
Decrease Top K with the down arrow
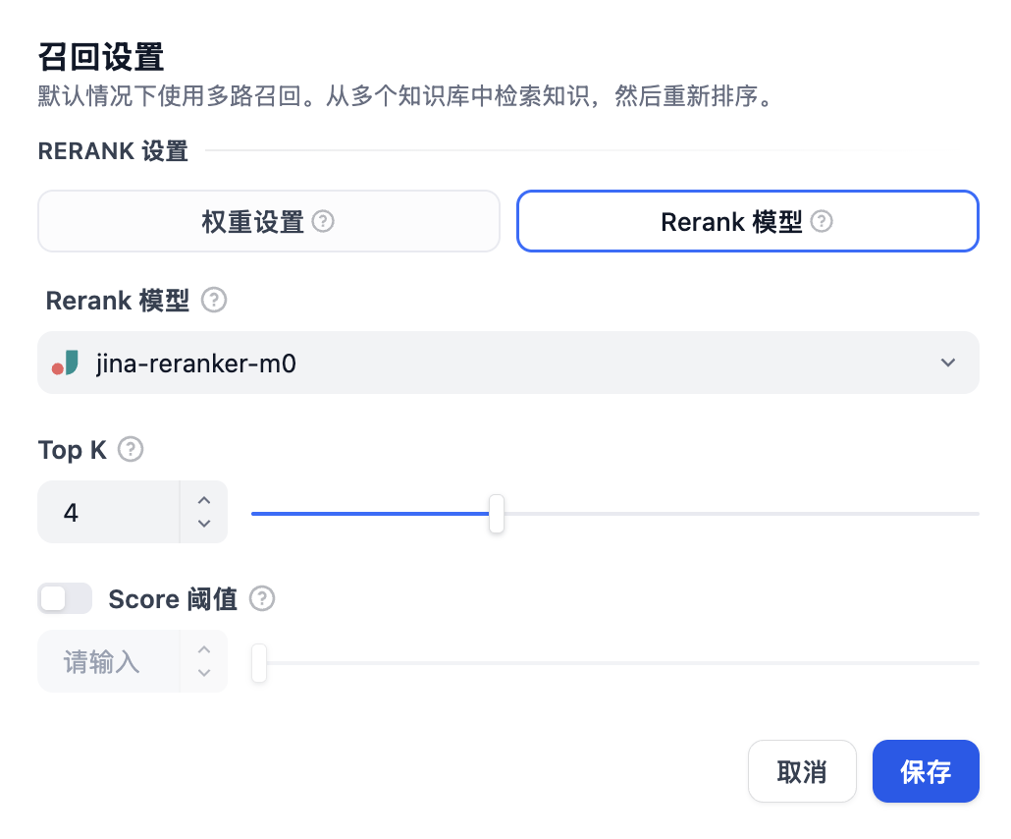pyautogui.click(x=203, y=523)
